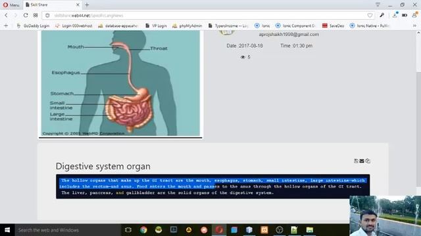This screenshot has width=421, height=236.
Task: Open the Opera Menu button
Action: (x=11, y=5)
